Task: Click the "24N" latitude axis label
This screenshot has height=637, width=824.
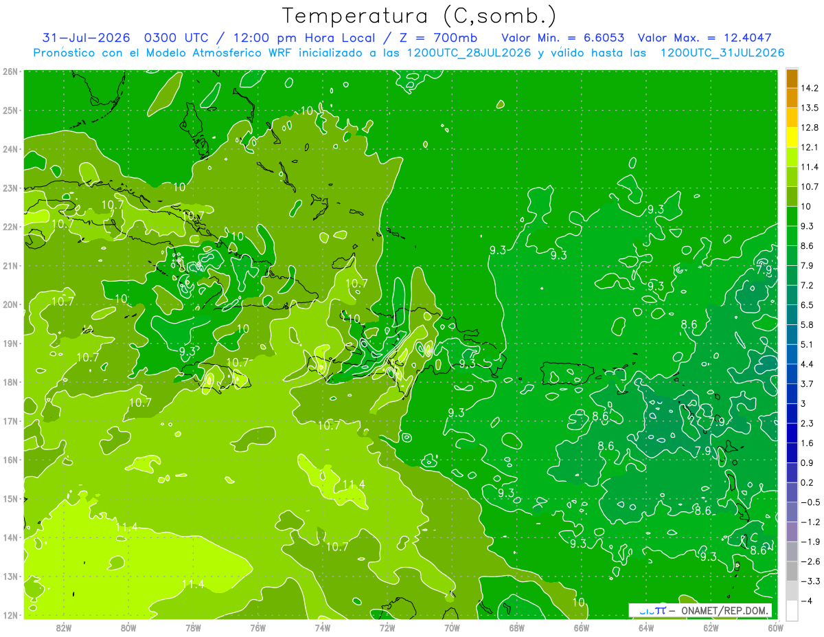Action: [x=10, y=149]
